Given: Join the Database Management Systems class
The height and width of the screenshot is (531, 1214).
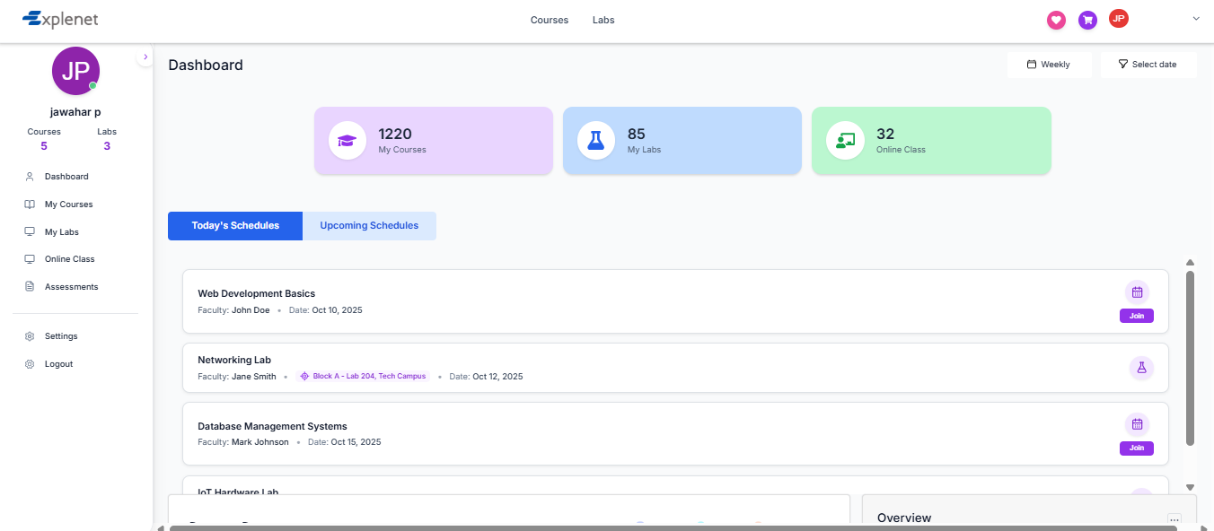Looking at the screenshot, I should click(1137, 448).
